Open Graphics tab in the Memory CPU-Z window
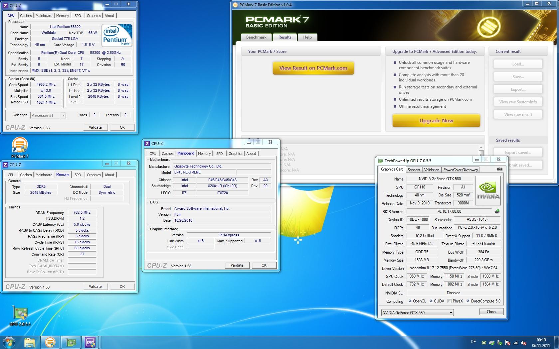This screenshot has height=349, width=559. 93,175
